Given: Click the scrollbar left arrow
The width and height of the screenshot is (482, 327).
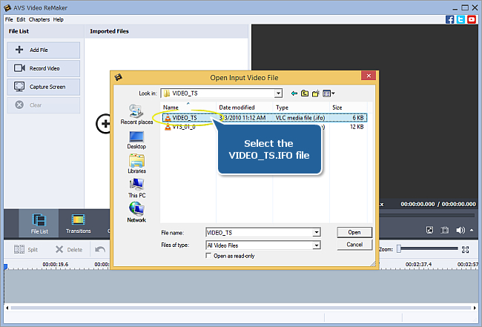Looking at the screenshot, I should (7, 307).
